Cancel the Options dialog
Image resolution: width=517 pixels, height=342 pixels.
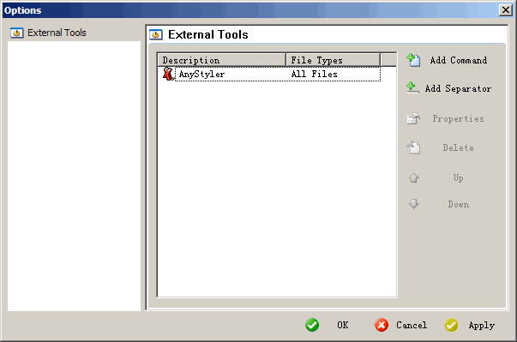pyautogui.click(x=412, y=325)
